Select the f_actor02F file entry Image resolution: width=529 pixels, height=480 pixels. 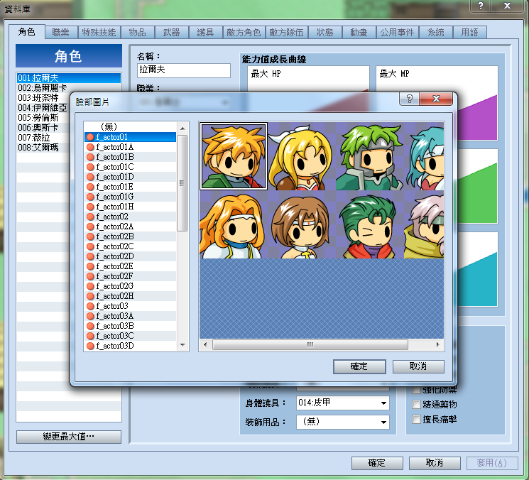pyautogui.click(x=130, y=276)
